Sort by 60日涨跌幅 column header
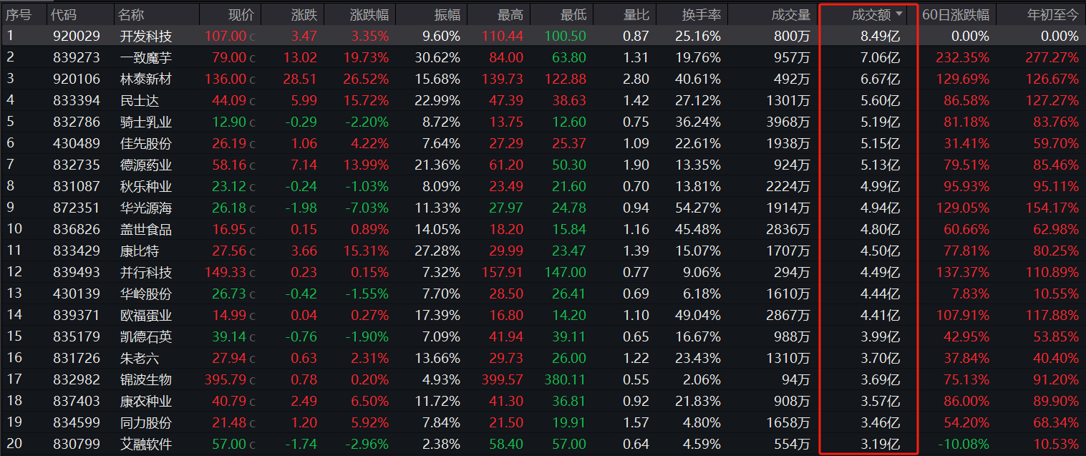1086x456 pixels. (956, 14)
